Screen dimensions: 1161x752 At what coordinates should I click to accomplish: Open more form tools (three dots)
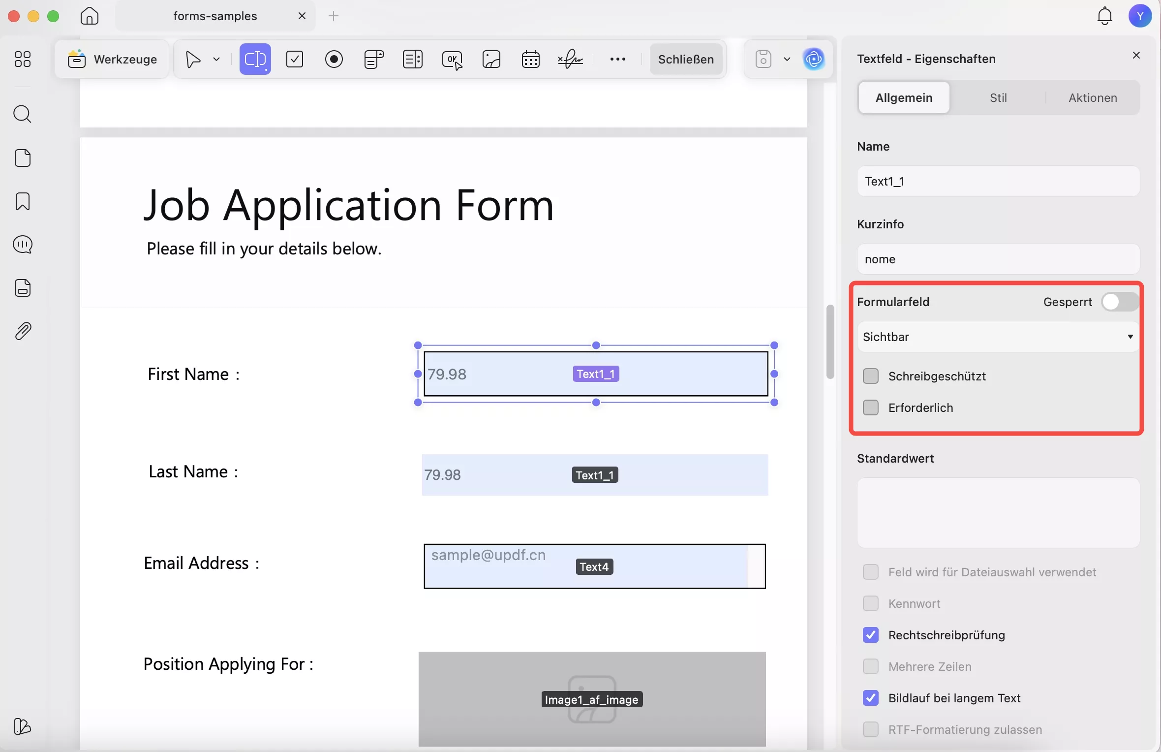617,59
